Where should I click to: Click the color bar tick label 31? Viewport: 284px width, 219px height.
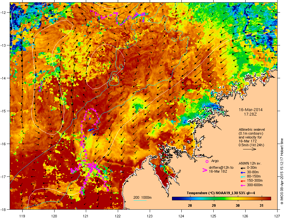261,205
